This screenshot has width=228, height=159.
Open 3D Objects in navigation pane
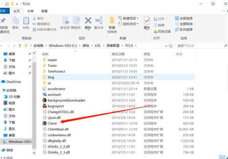[12, 97]
